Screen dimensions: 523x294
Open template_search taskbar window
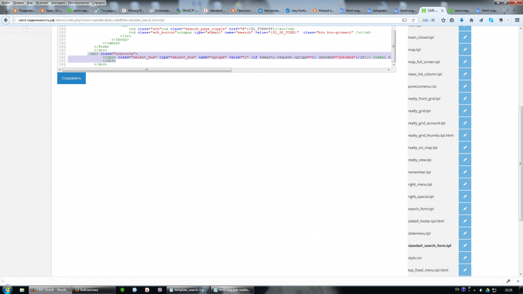point(188,289)
